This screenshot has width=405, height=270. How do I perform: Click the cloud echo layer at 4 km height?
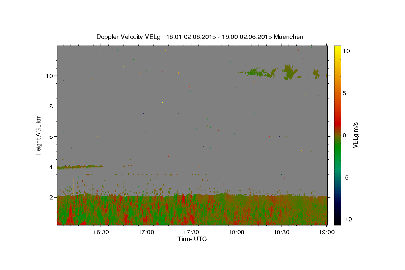click(80, 167)
